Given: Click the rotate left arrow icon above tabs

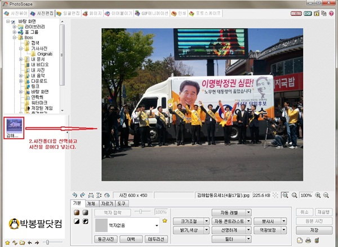Looking at the screenshot, I should click(x=74, y=195).
